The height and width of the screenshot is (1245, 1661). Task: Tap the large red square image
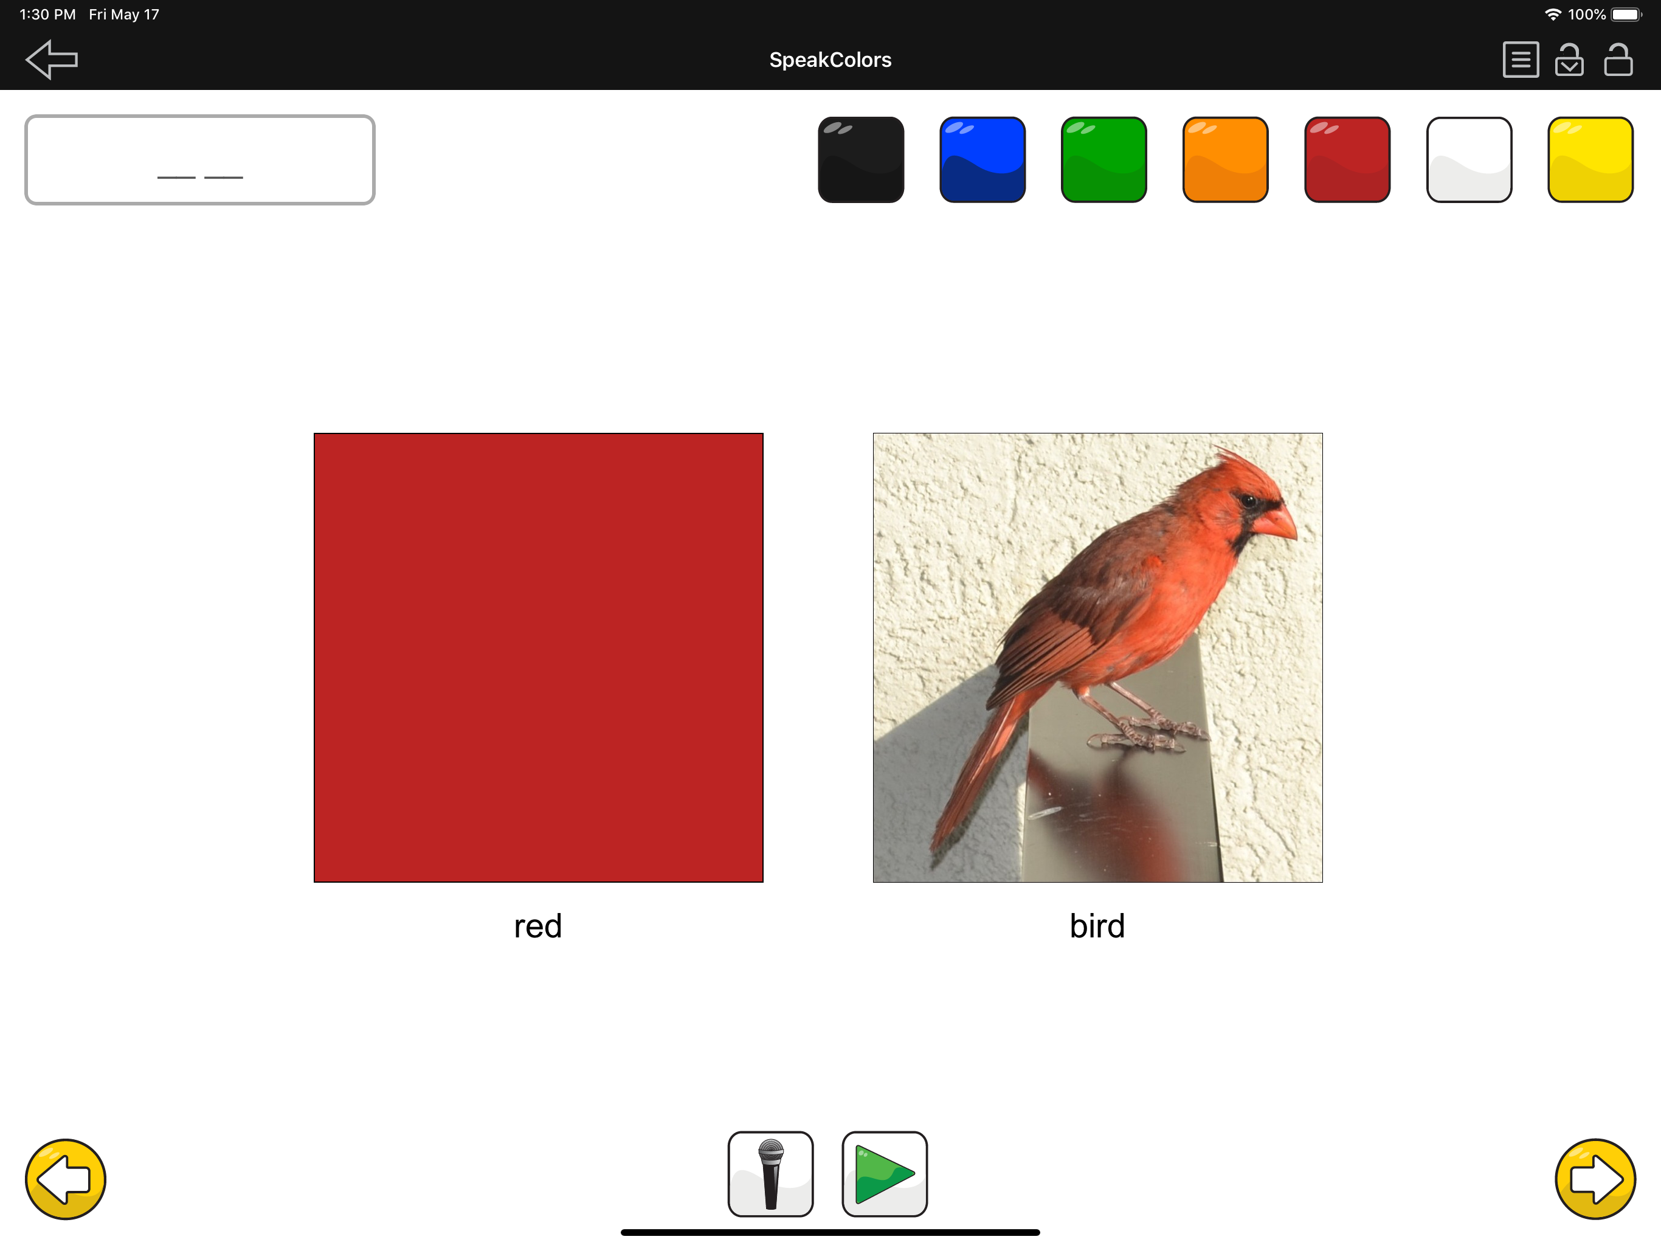click(539, 657)
